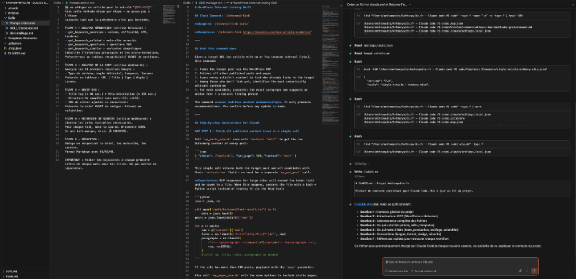
Task: Click the Read settings.local.json step
Action: pyautogui.click(x=373, y=45)
